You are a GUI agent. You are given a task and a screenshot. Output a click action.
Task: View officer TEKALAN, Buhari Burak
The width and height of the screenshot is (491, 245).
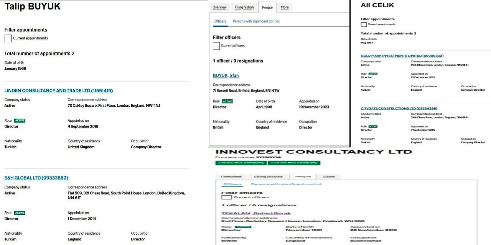(256, 213)
